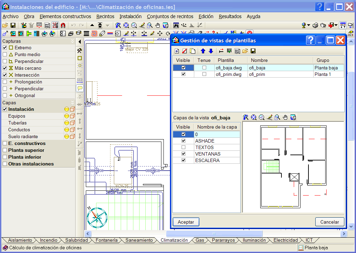
Task: Select the ofi_prim.dwg template row
Action: 259,74
